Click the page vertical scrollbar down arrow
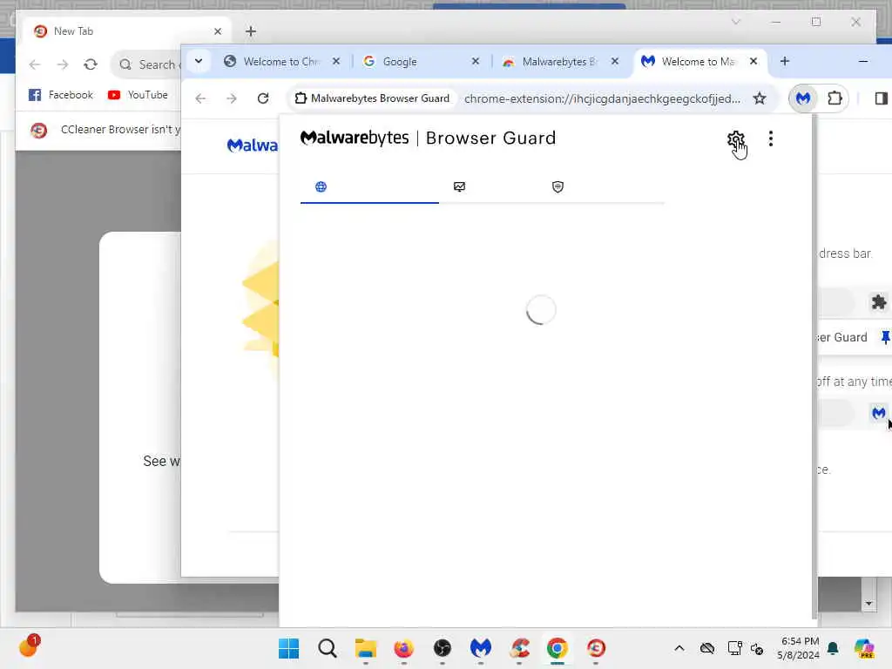 [x=868, y=604]
